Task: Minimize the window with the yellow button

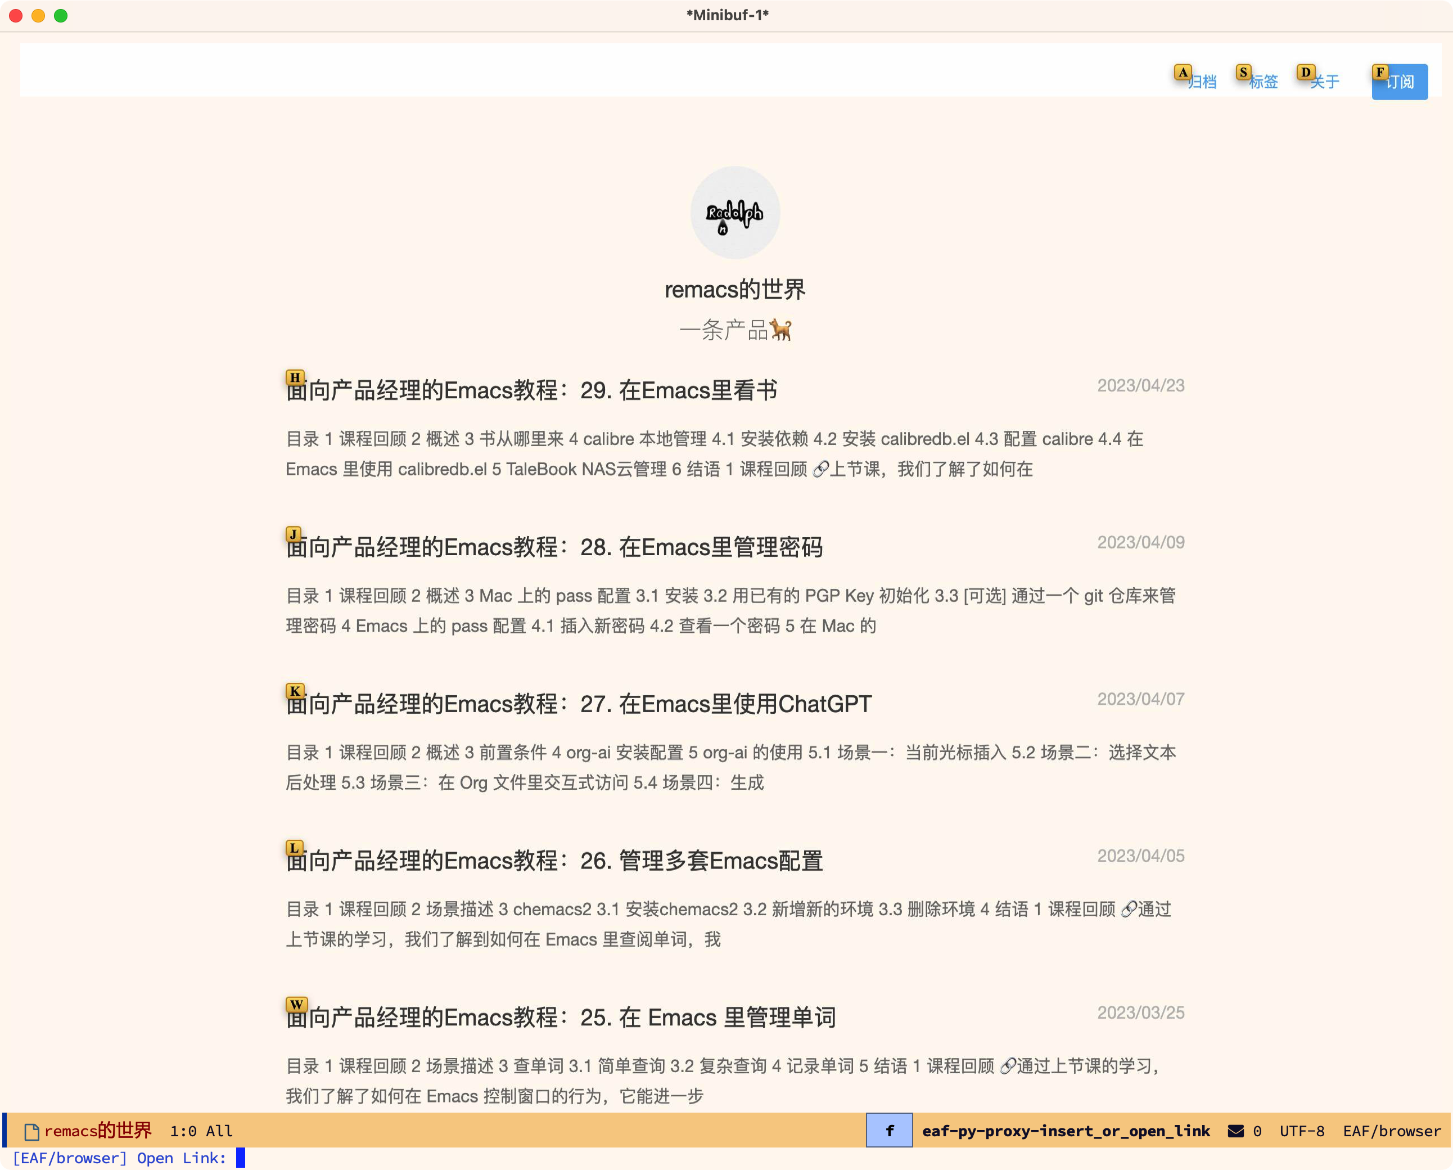Action: (38, 16)
